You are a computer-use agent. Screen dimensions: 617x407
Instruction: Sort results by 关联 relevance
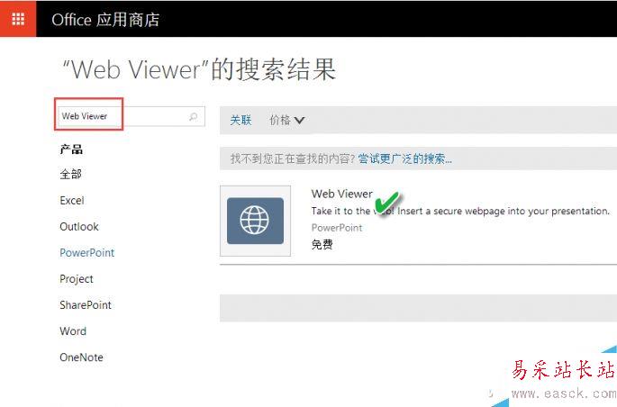tap(240, 120)
